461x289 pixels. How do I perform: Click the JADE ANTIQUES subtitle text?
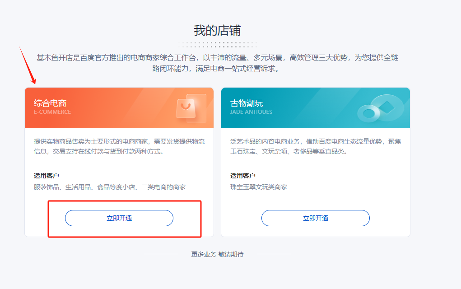(x=251, y=112)
